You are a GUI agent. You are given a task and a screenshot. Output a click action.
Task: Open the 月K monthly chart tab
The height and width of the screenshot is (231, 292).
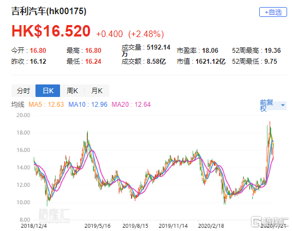point(97,90)
